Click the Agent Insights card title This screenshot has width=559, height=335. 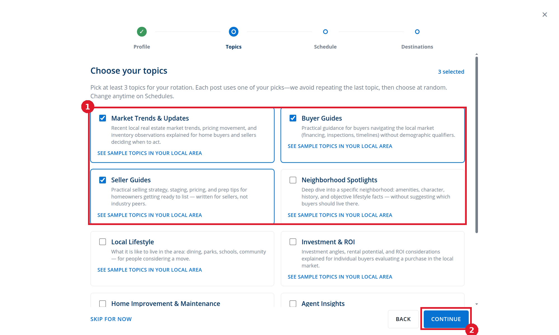(x=323, y=303)
